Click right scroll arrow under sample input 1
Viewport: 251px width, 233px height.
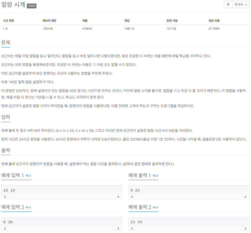coord(118,197)
